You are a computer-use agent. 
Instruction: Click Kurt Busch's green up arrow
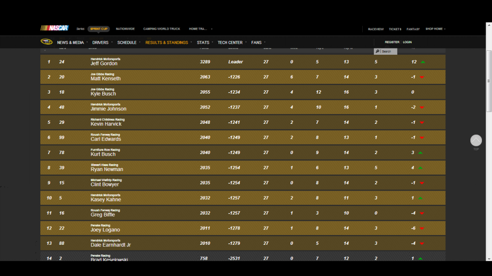coord(420,153)
